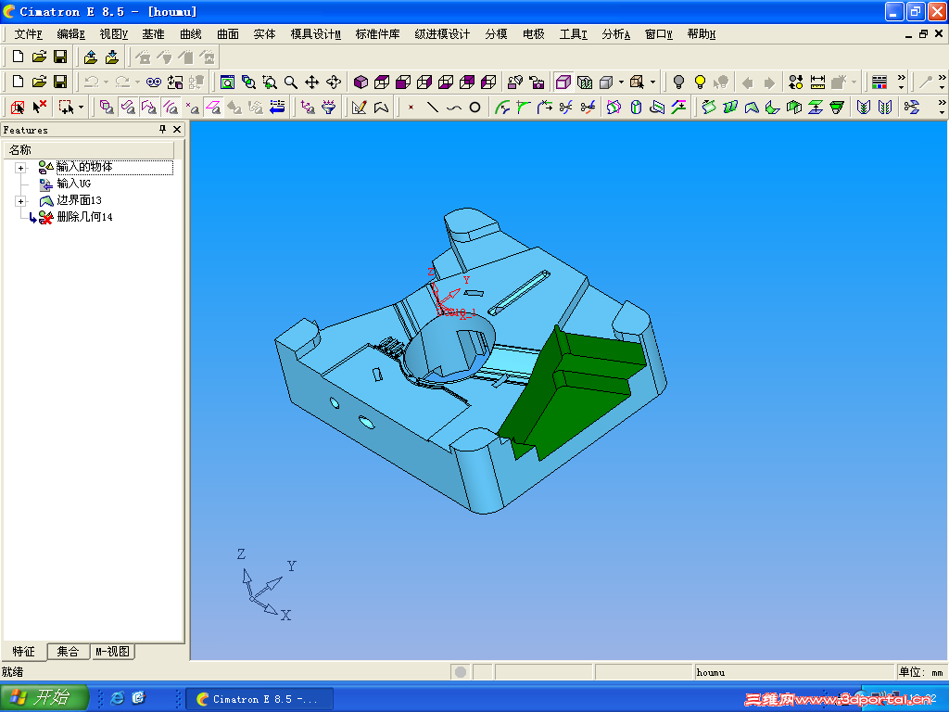Click the red-cross cursor deselect icon
949x712 pixels.
(x=39, y=108)
